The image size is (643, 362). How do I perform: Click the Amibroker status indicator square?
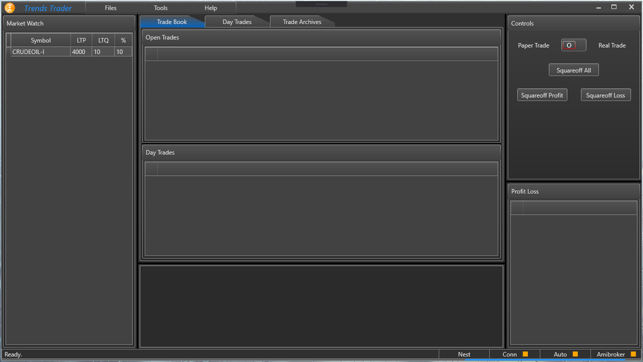pos(633,354)
